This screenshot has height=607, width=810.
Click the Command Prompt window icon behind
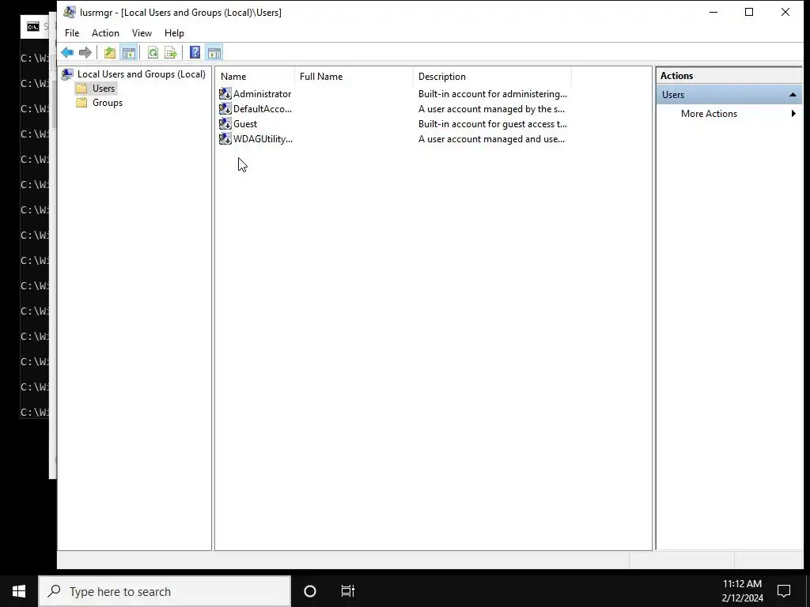(x=33, y=27)
